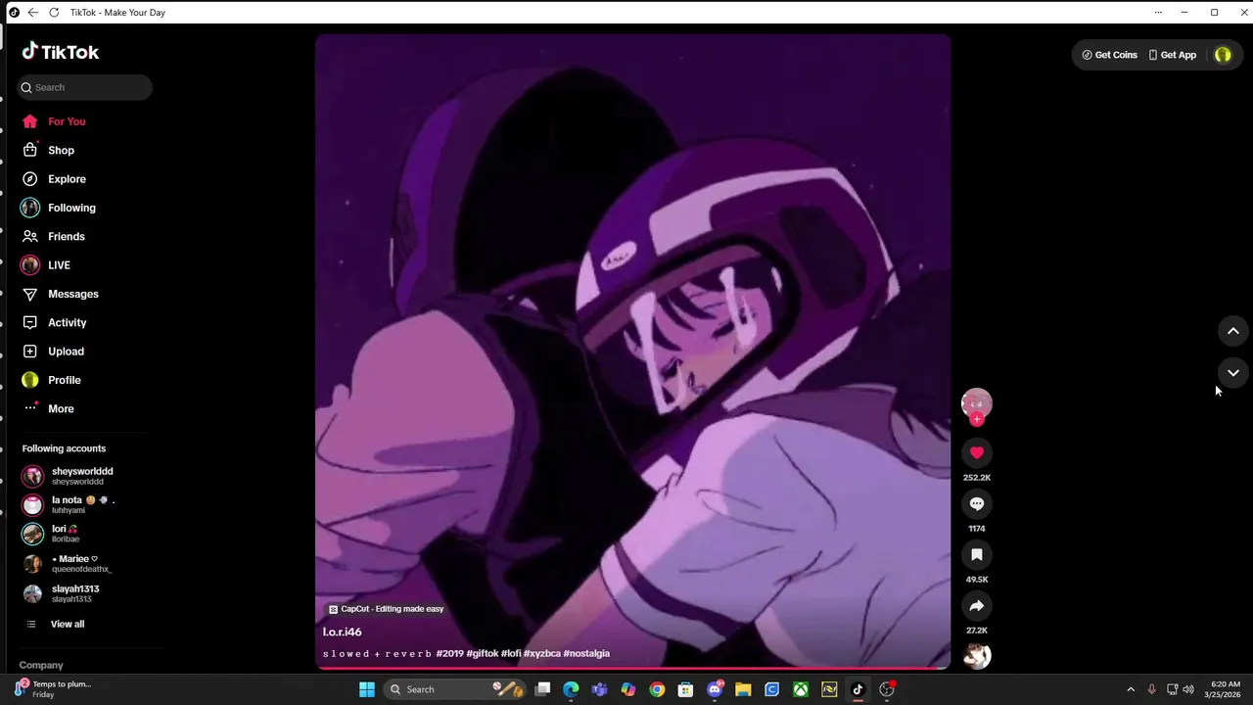Click the #xyzbca hashtag
This screenshot has height=705, width=1253.
pos(542,653)
